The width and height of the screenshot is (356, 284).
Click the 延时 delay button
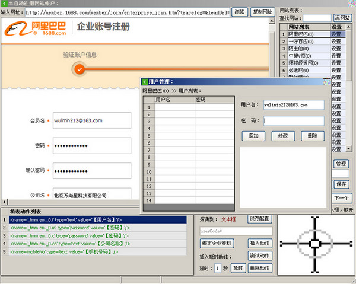pos(238,269)
